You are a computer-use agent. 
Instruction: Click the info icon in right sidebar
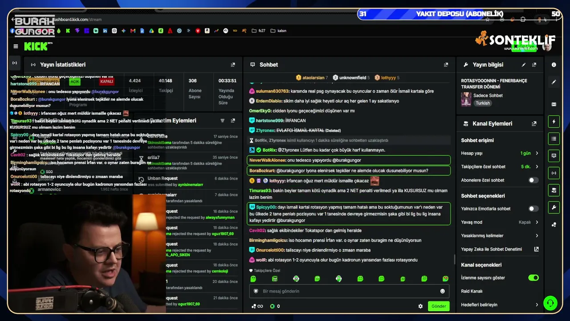click(554, 65)
